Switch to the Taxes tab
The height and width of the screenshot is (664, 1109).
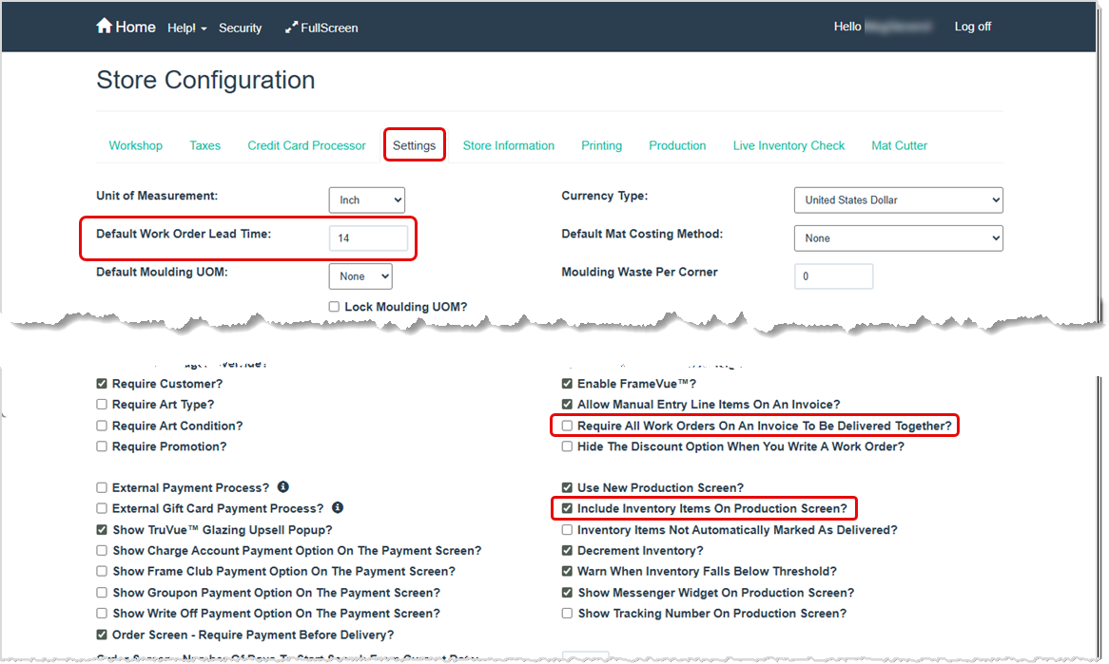pos(204,144)
